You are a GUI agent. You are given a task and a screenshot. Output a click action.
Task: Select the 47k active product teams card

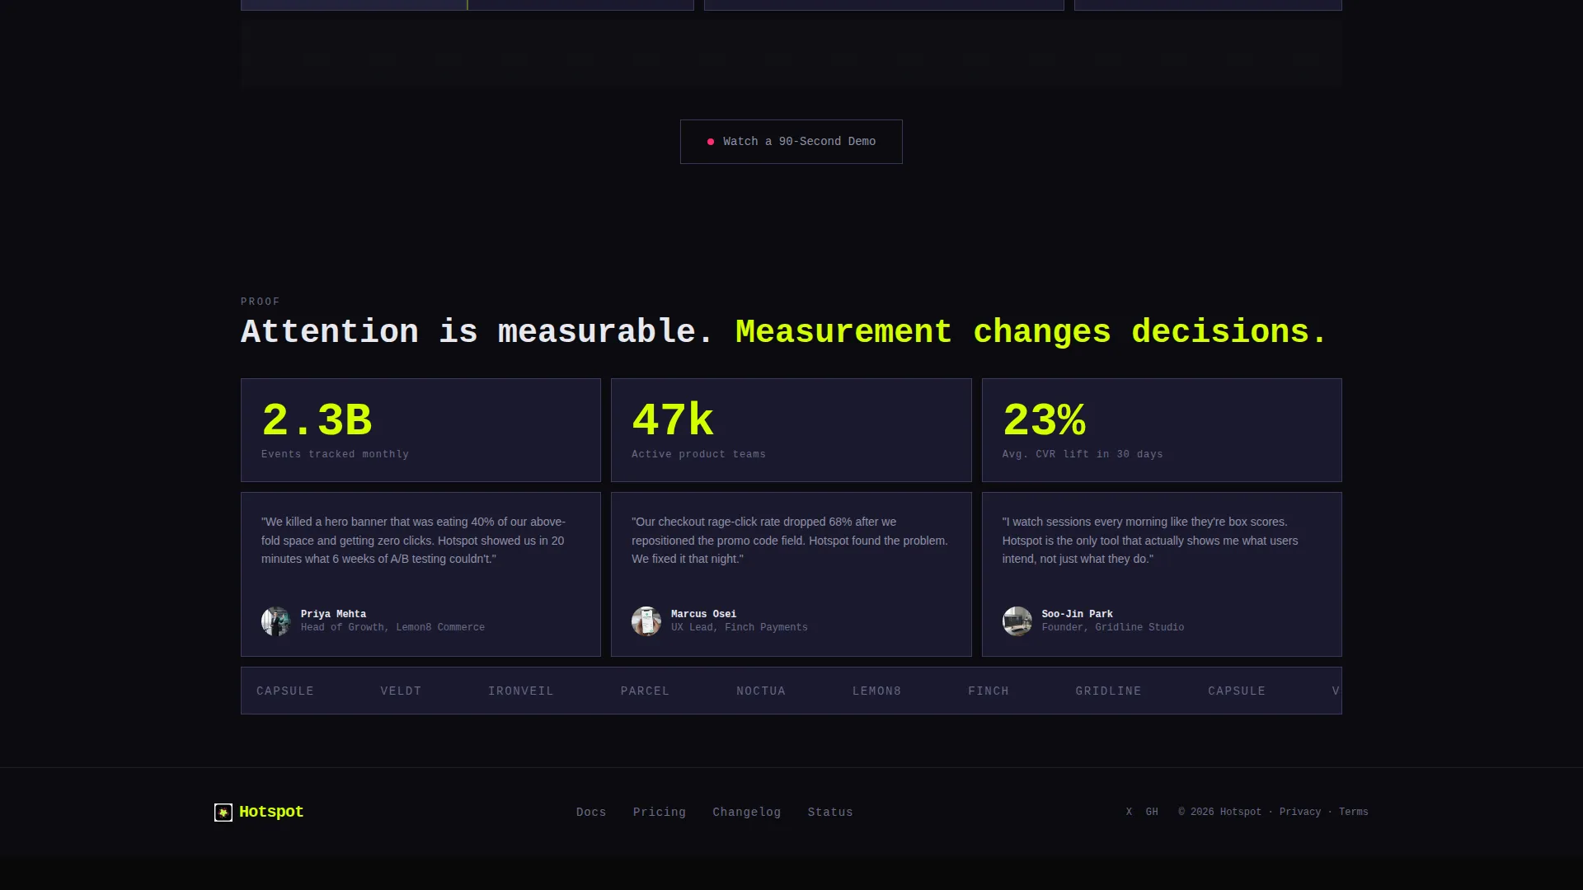tap(791, 430)
